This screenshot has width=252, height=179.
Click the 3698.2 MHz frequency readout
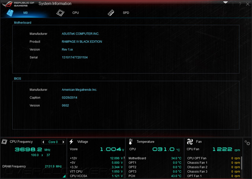click(x=32, y=150)
